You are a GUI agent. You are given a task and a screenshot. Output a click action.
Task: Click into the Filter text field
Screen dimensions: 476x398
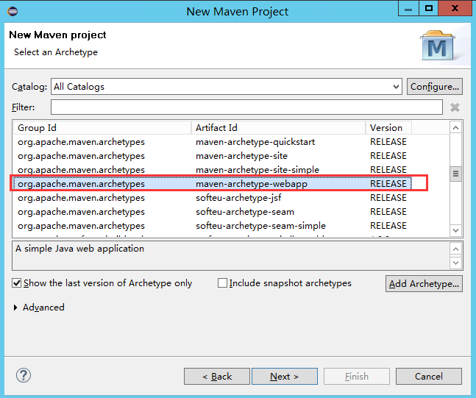246,107
